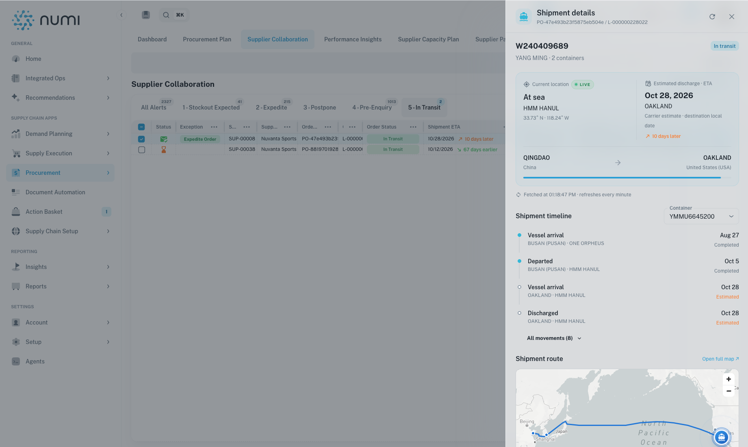Click the Departed timeline marker
748x447 pixels.
click(519, 261)
